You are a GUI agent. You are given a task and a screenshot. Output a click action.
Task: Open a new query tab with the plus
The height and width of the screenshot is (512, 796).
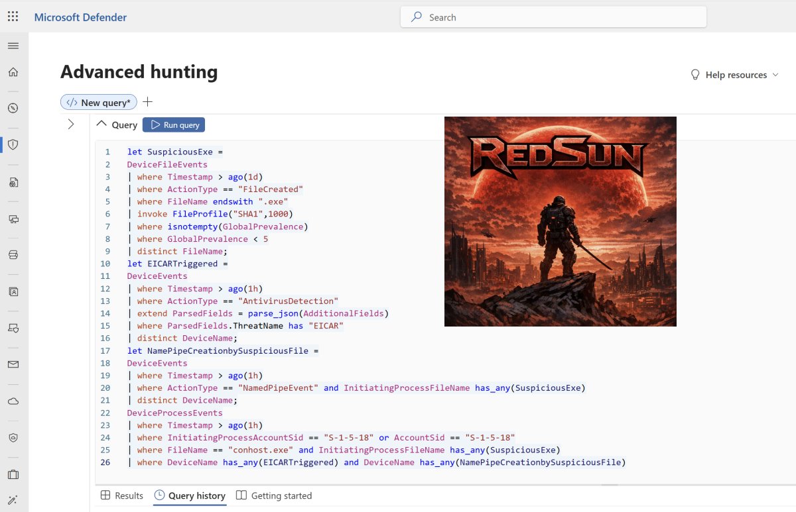coord(147,102)
